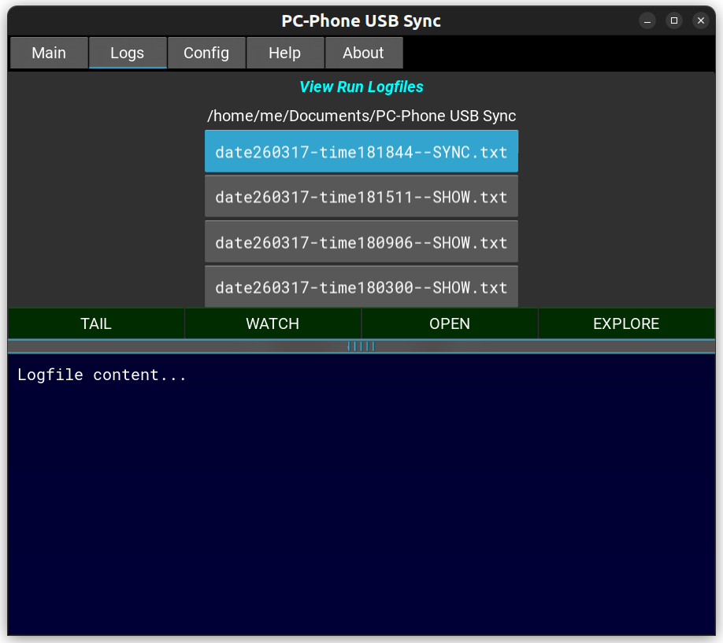The image size is (723, 643).
Task: Click the OPEN logfile button
Action: click(450, 323)
